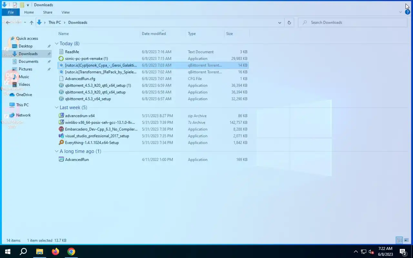Click the Refresh button in address bar

point(289,23)
